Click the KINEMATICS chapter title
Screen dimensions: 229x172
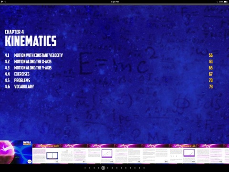(x=31, y=41)
